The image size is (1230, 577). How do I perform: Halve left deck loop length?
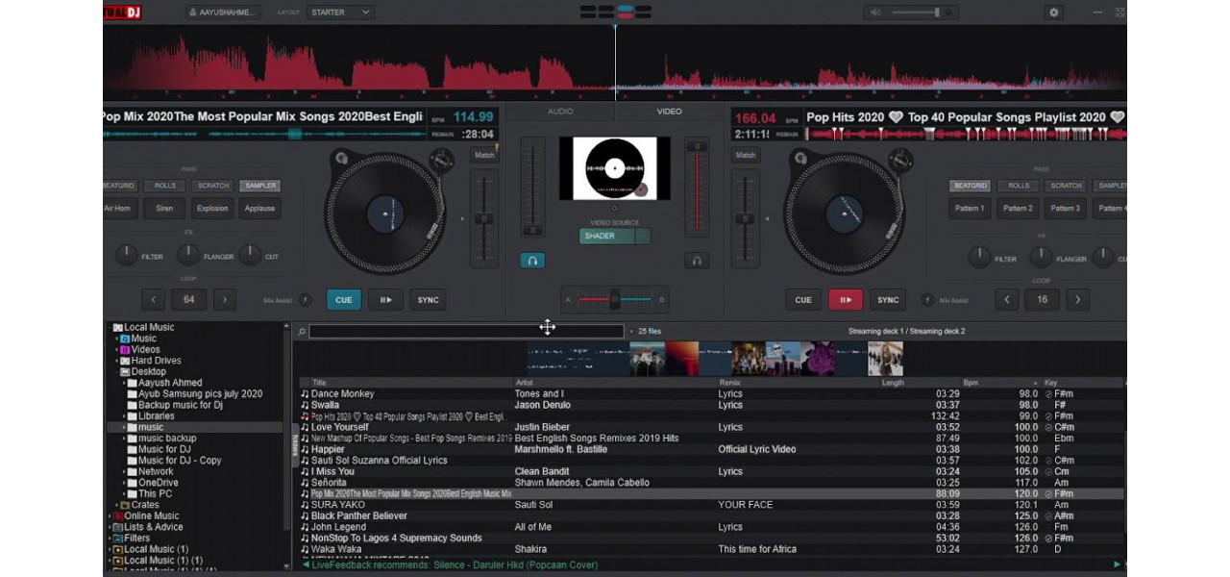[x=154, y=300]
